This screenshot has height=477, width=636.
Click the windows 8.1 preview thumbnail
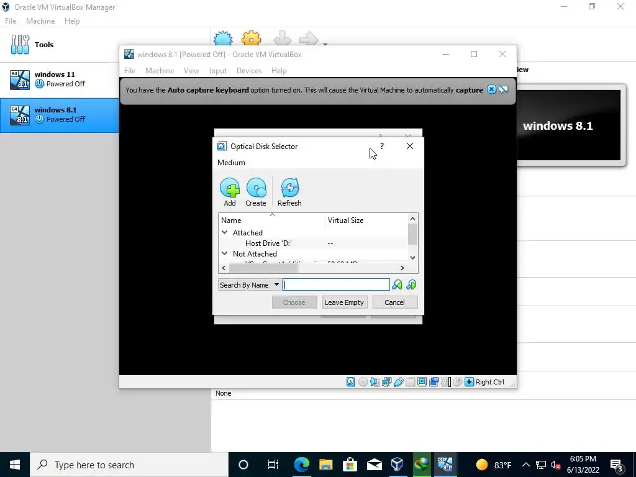pos(568,125)
